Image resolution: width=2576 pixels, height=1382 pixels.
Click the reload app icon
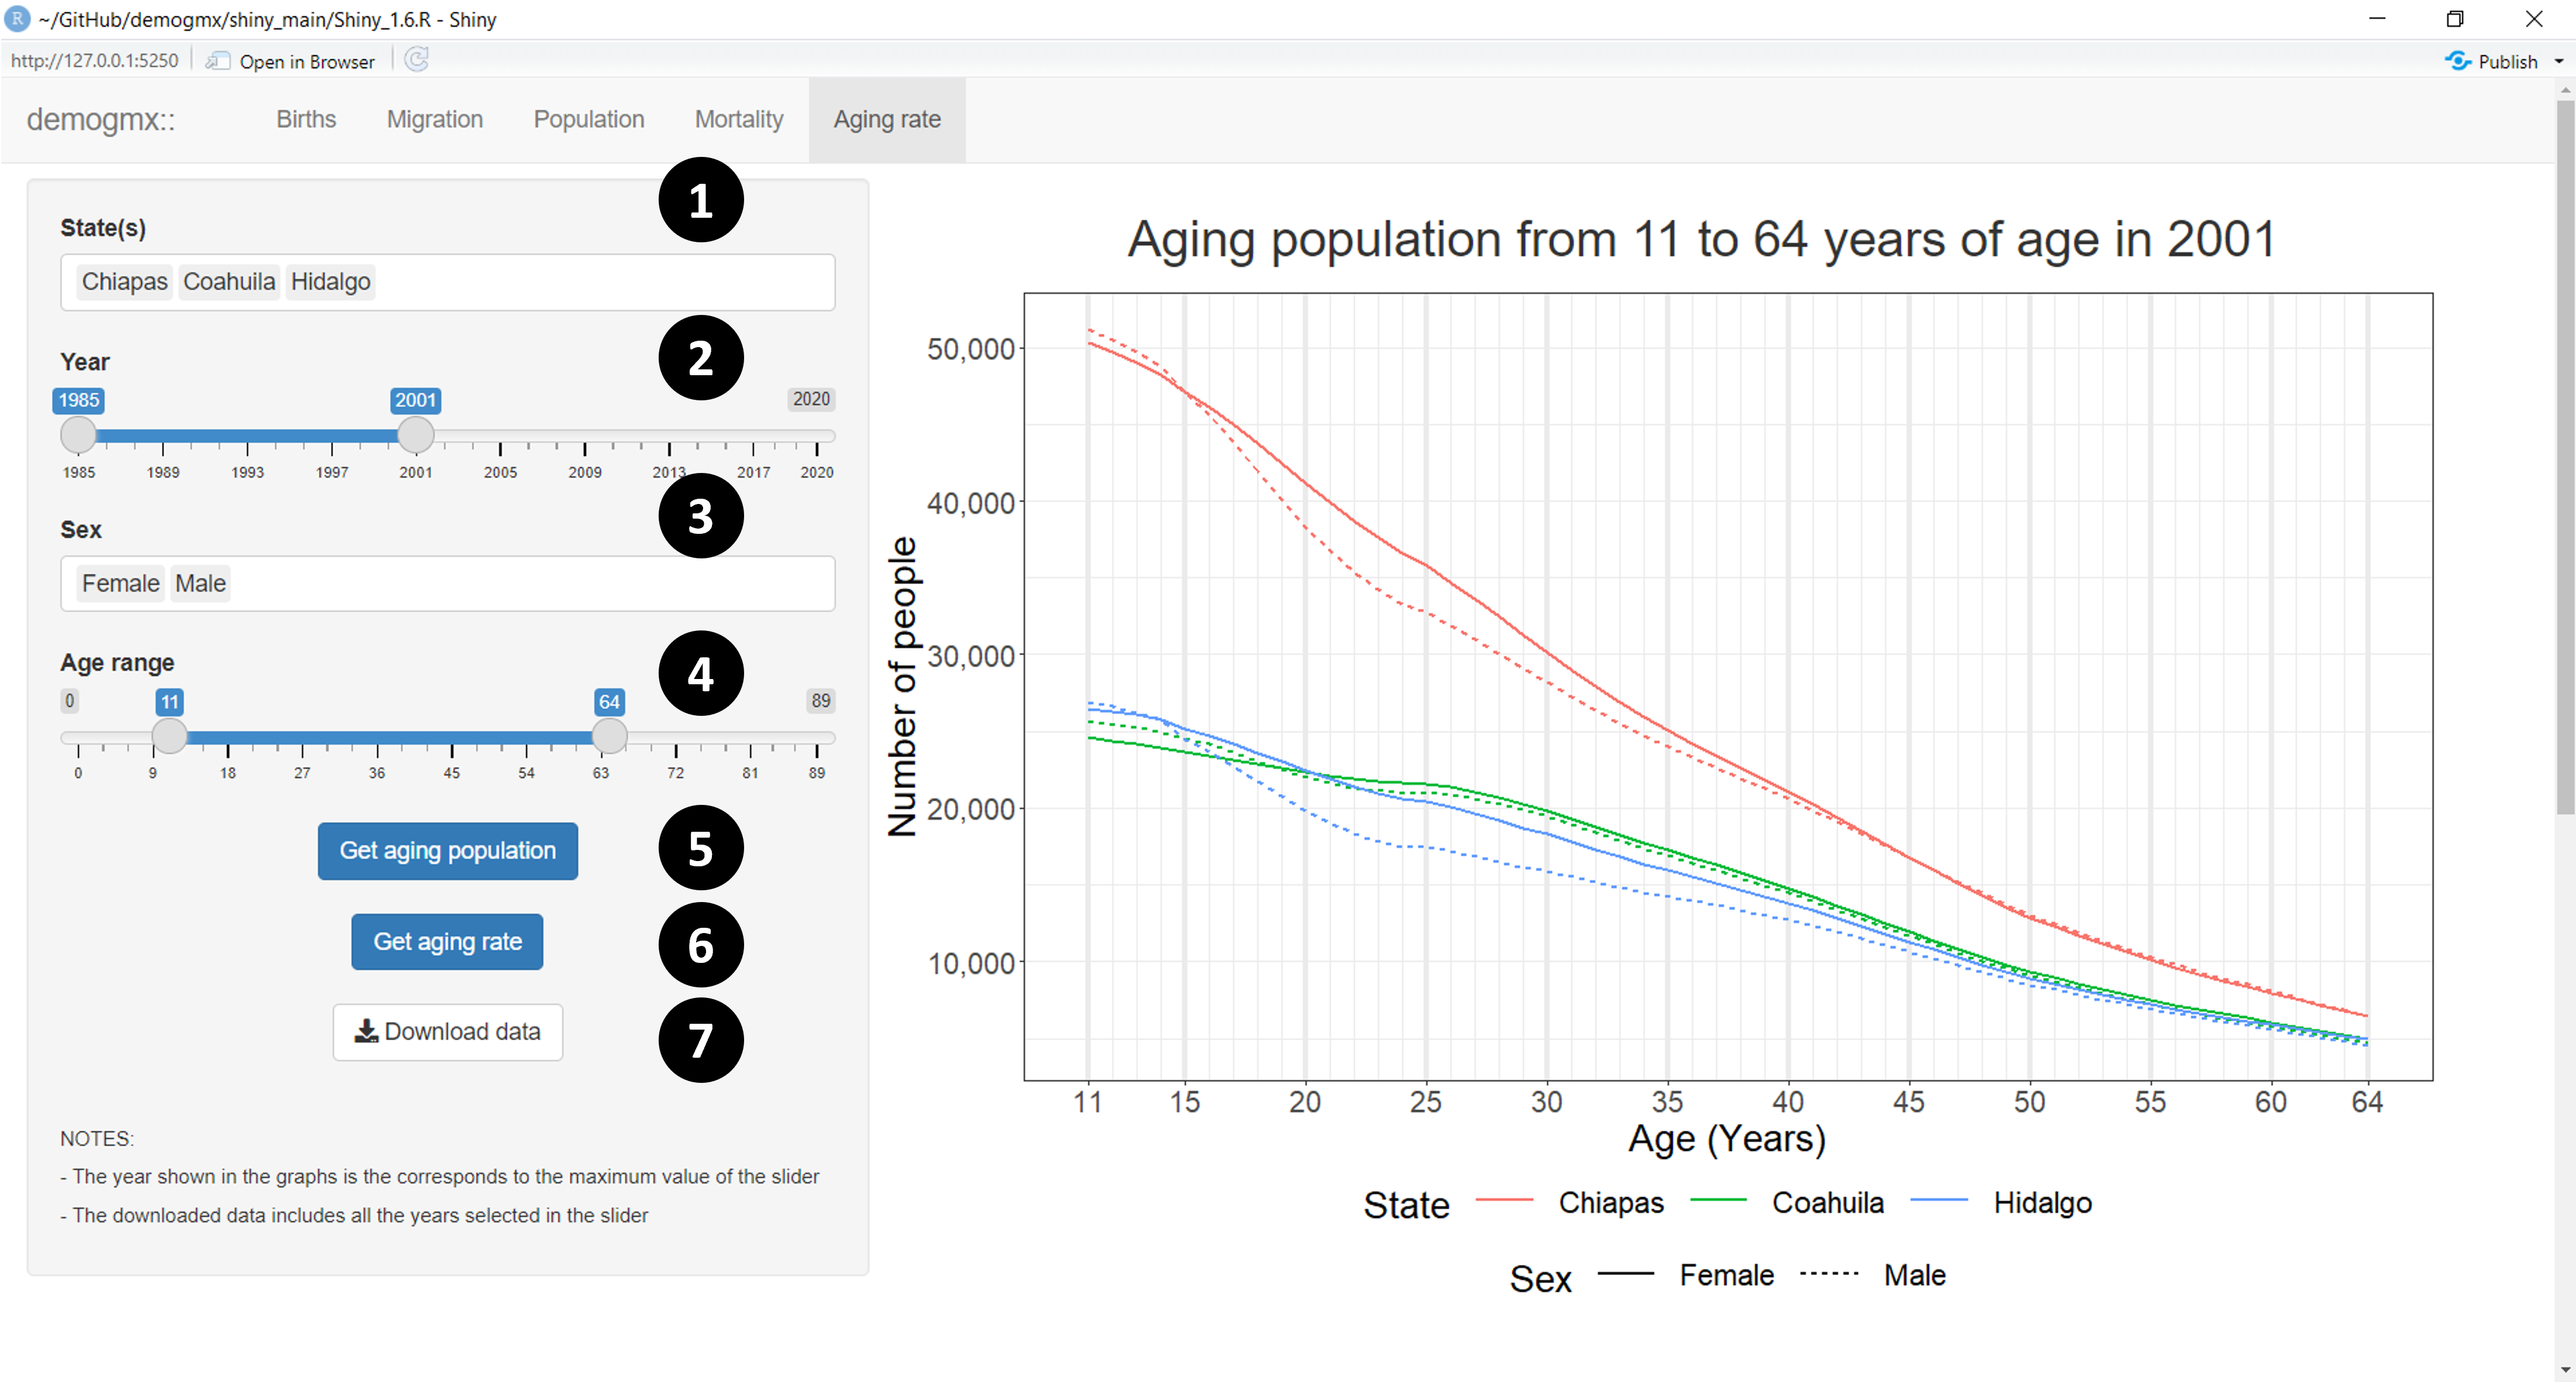(417, 60)
